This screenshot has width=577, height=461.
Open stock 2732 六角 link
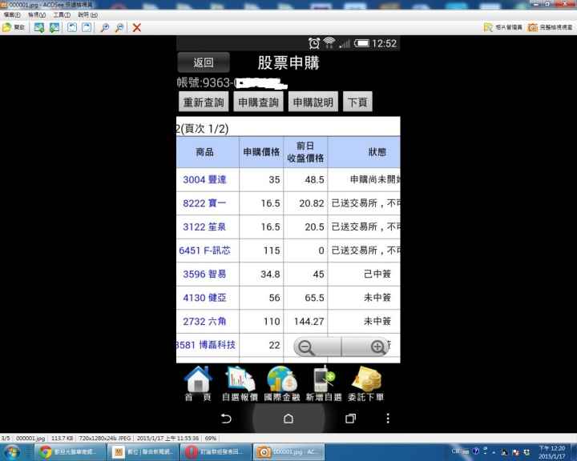click(204, 321)
